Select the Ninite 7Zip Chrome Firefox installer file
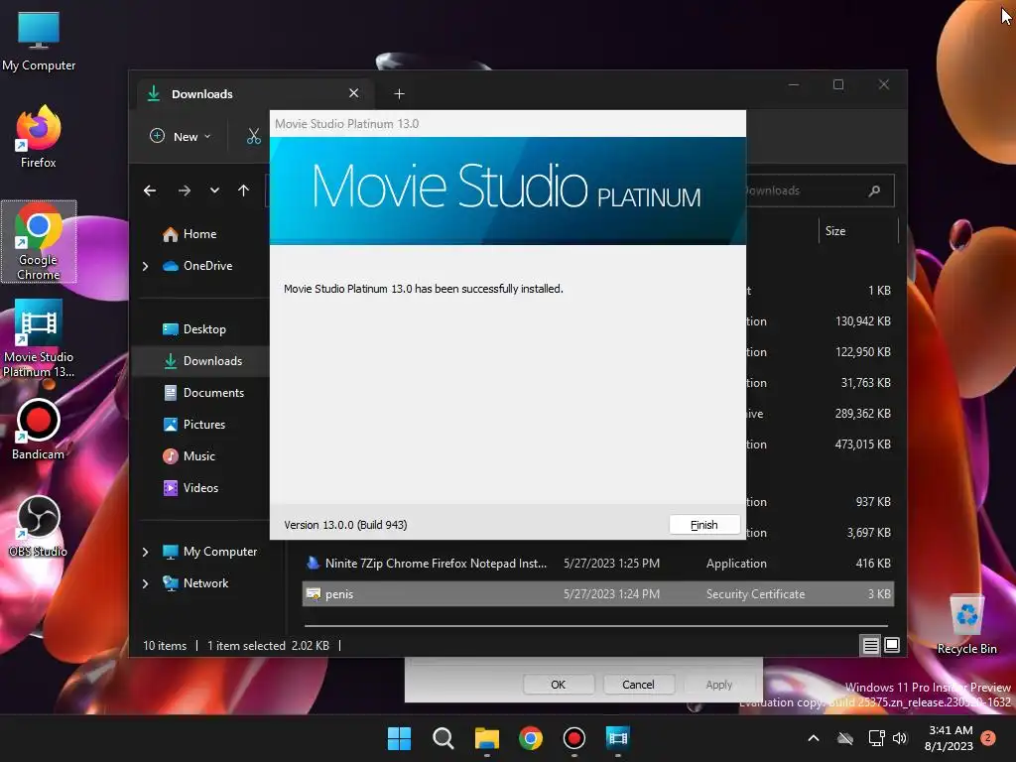This screenshot has width=1016, height=762. tap(597, 564)
